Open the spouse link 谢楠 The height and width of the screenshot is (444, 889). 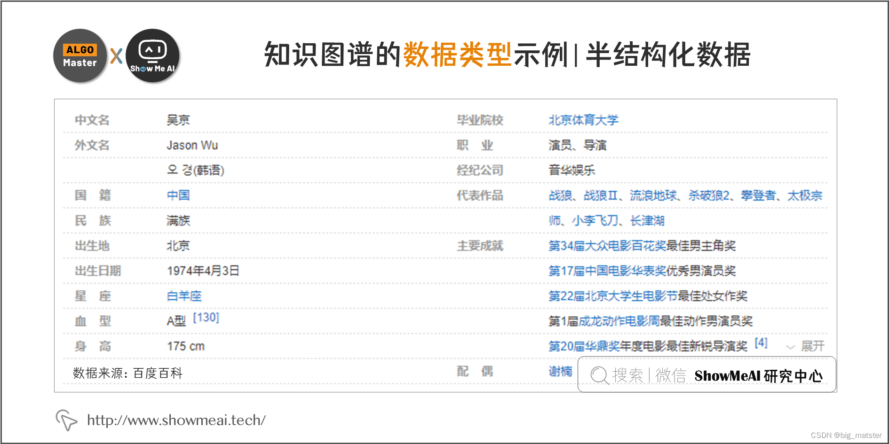coord(560,372)
